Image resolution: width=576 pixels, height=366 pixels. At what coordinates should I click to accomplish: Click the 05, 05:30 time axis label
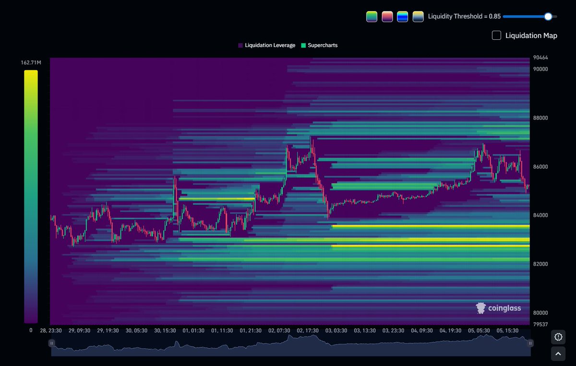point(480,331)
